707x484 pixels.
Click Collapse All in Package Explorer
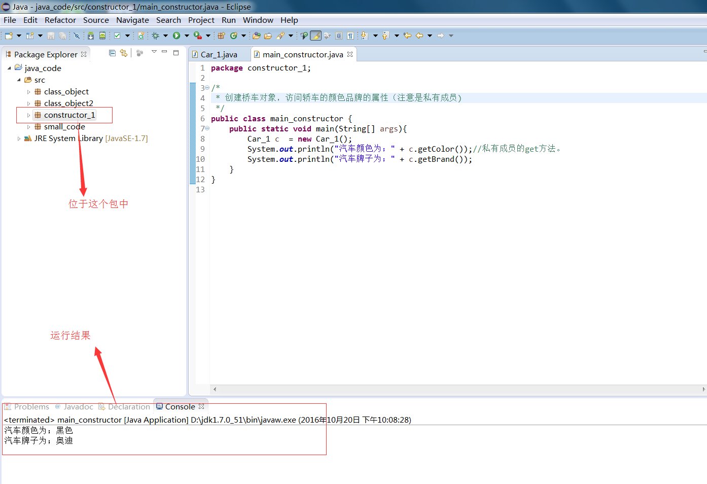112,53
